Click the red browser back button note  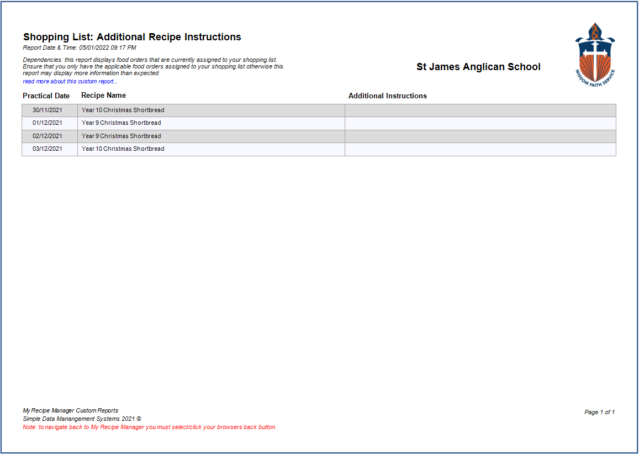[x=150, y=427]
